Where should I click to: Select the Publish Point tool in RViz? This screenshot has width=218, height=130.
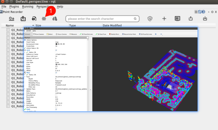(114, 34)
